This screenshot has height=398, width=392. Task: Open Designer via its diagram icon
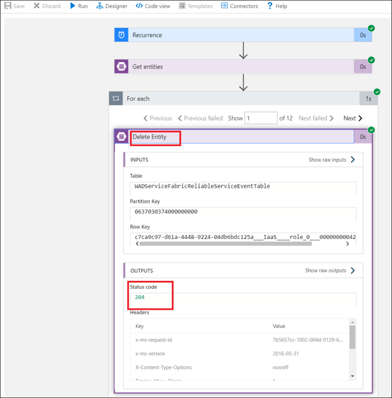pyautogui.click(x=100, y=6)
